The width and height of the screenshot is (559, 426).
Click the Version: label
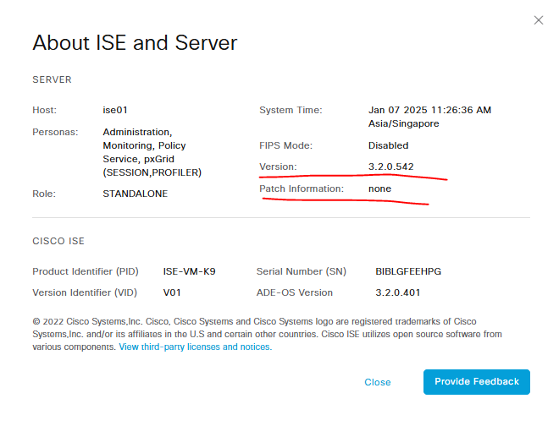click(278, 167)
